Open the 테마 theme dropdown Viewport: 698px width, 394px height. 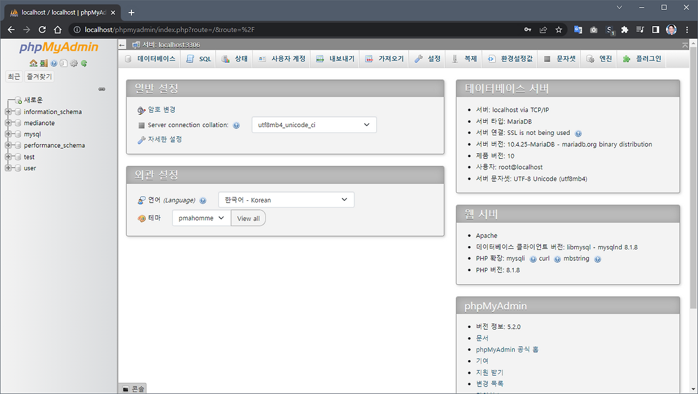pyautogui.click(x=202, y=218)
